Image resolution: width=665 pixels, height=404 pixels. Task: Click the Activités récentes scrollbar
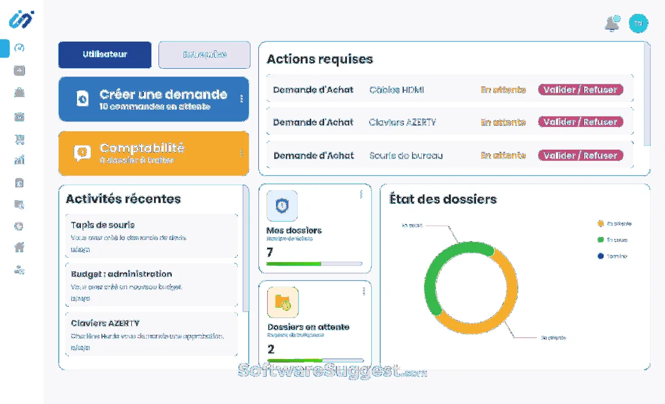245,249
